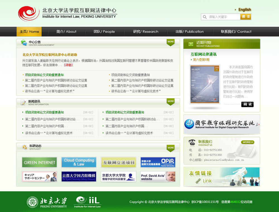Switch site to English
Image resolution: width=279 pixels, height=212 pixels.
pos(245,9)
